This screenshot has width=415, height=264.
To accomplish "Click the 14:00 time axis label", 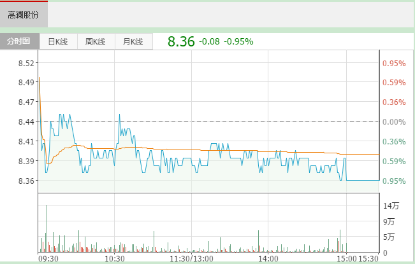I will [268, 259].
